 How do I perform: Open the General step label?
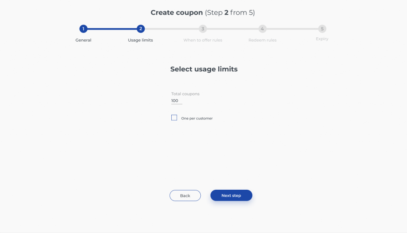(x=83, y=40)
